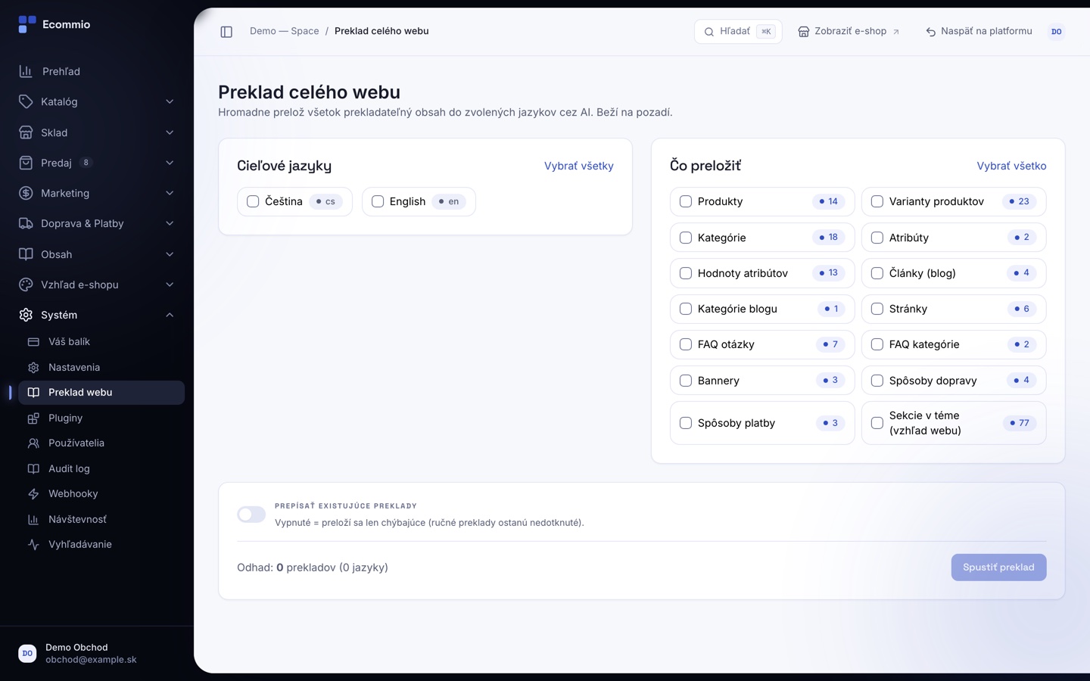Screen dimensions: 1090x681
Task: Click the Ecommio logo icon
Action: pyautogui.click(x=27, y=24)
